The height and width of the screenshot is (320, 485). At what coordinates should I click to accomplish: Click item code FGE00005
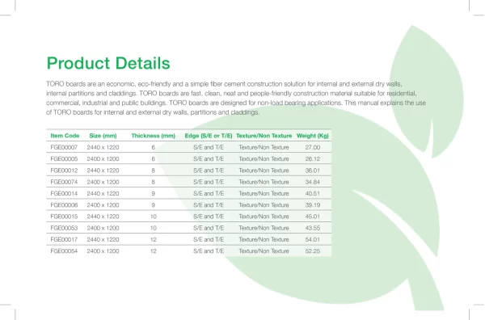[64, 158]
